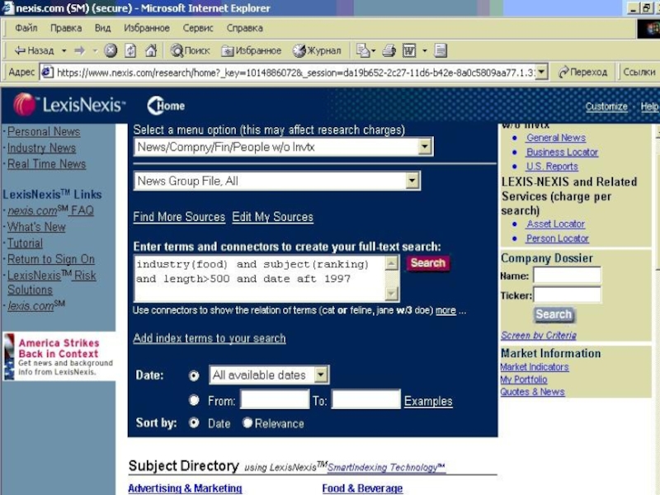Click the Internet Explorer title bar icon

pyautogui.click(x=7, y=7)
